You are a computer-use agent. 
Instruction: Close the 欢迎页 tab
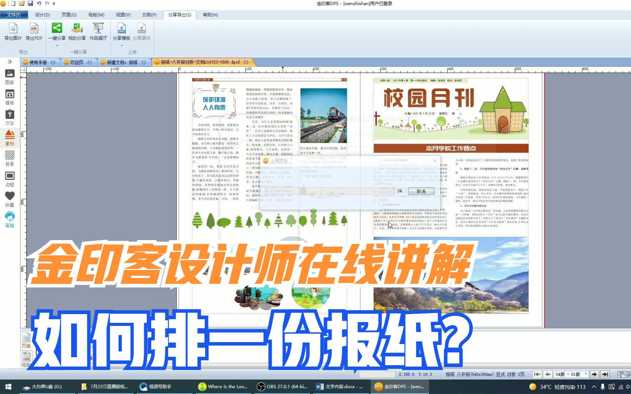(x=89, y=62)
